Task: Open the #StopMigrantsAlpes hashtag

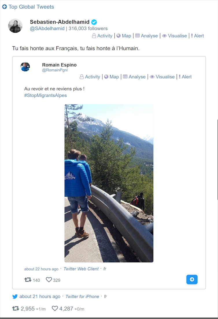Action: [x=46, y=95]
